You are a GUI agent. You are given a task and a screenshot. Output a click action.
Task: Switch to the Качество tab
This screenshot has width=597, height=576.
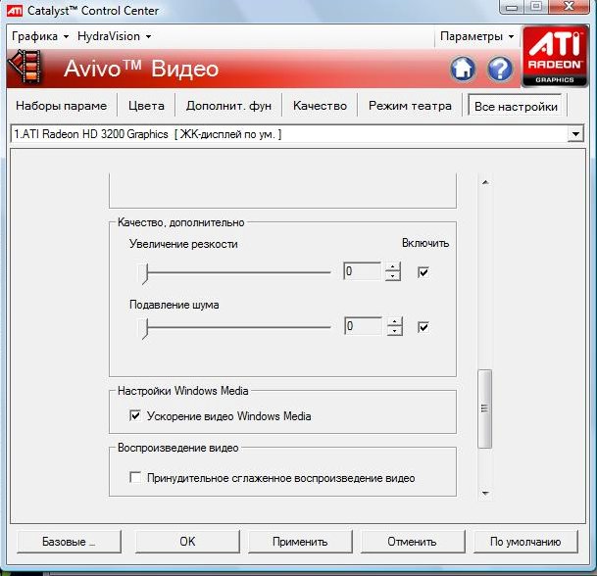click(x=320, y=106)
